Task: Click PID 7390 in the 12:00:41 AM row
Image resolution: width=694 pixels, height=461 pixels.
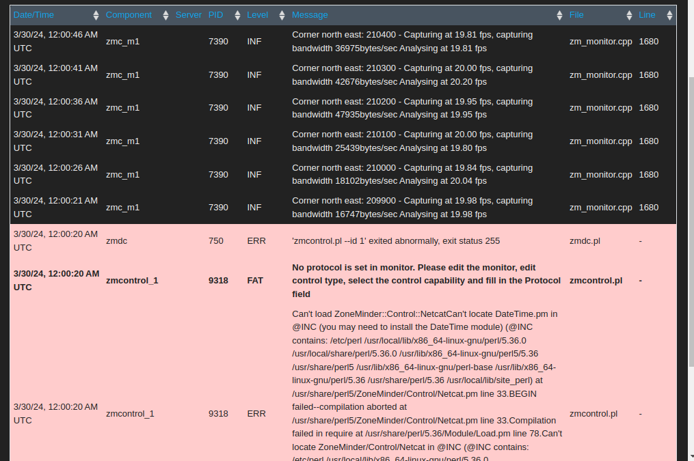Action: [218, 74]
